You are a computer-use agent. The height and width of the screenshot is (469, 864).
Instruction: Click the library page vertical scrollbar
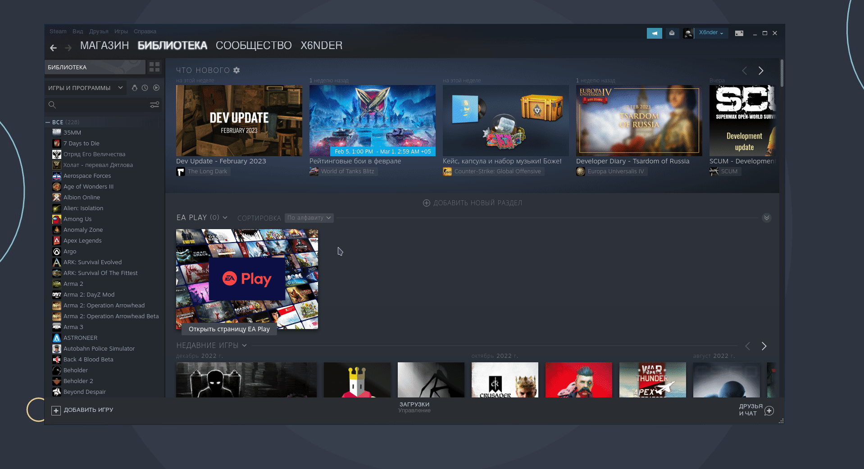tap(782, 73)
